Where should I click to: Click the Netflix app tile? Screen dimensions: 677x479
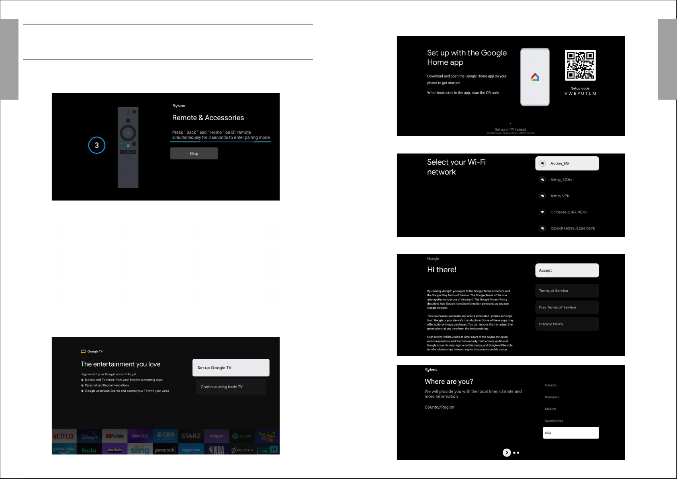64,436
